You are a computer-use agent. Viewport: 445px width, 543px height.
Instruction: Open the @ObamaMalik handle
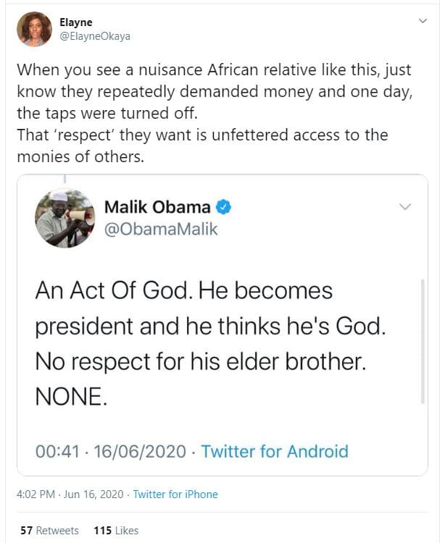point(161,230)
